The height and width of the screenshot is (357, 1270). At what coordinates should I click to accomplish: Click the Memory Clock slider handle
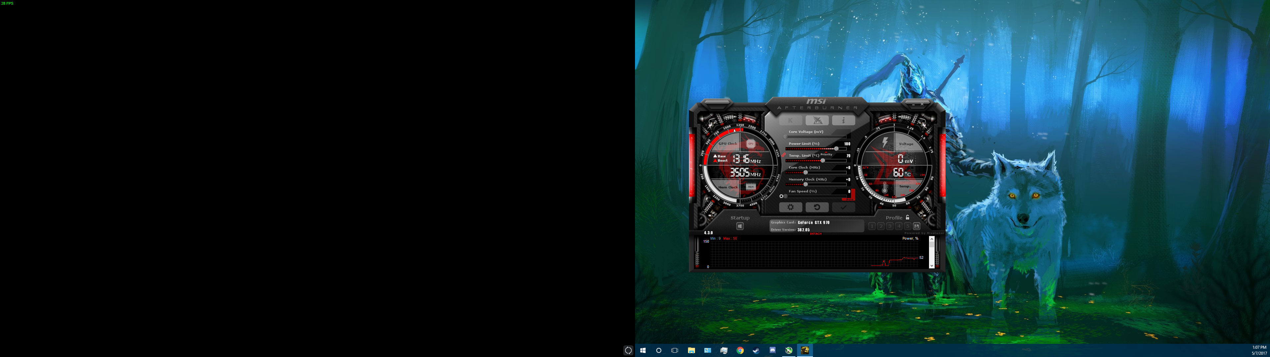[806, 184]
